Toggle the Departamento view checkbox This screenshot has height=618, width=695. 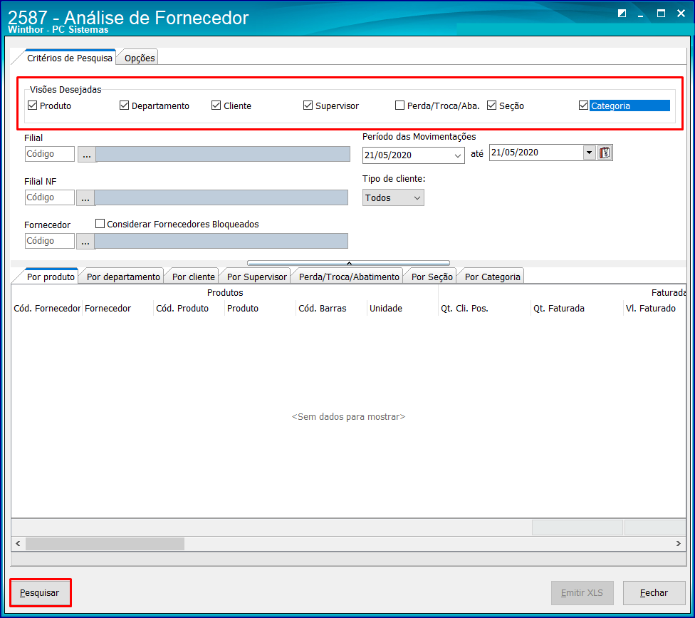(124, 105)
